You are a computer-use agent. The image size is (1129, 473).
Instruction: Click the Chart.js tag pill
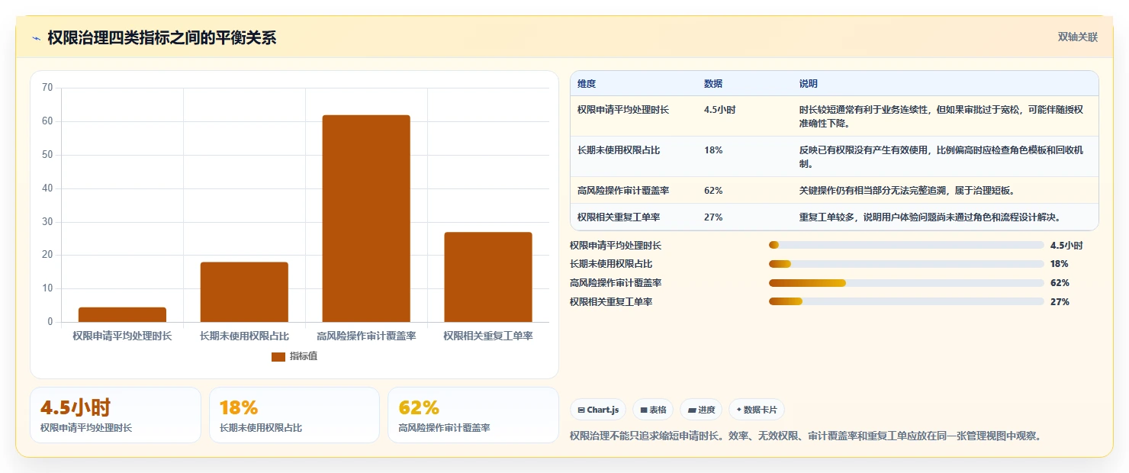tap(598, 410)
